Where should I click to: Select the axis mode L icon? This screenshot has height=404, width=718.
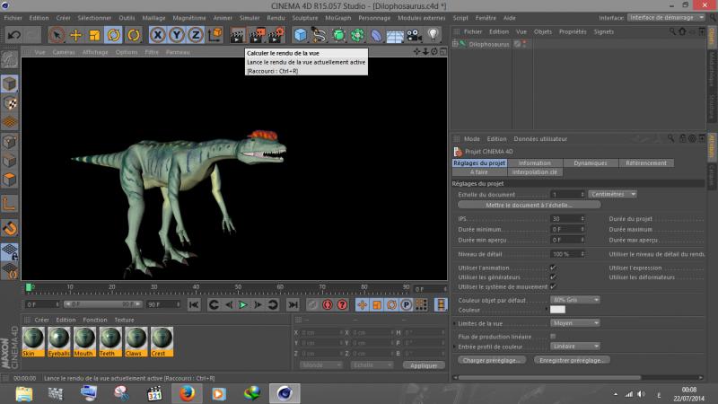(10, 204)
